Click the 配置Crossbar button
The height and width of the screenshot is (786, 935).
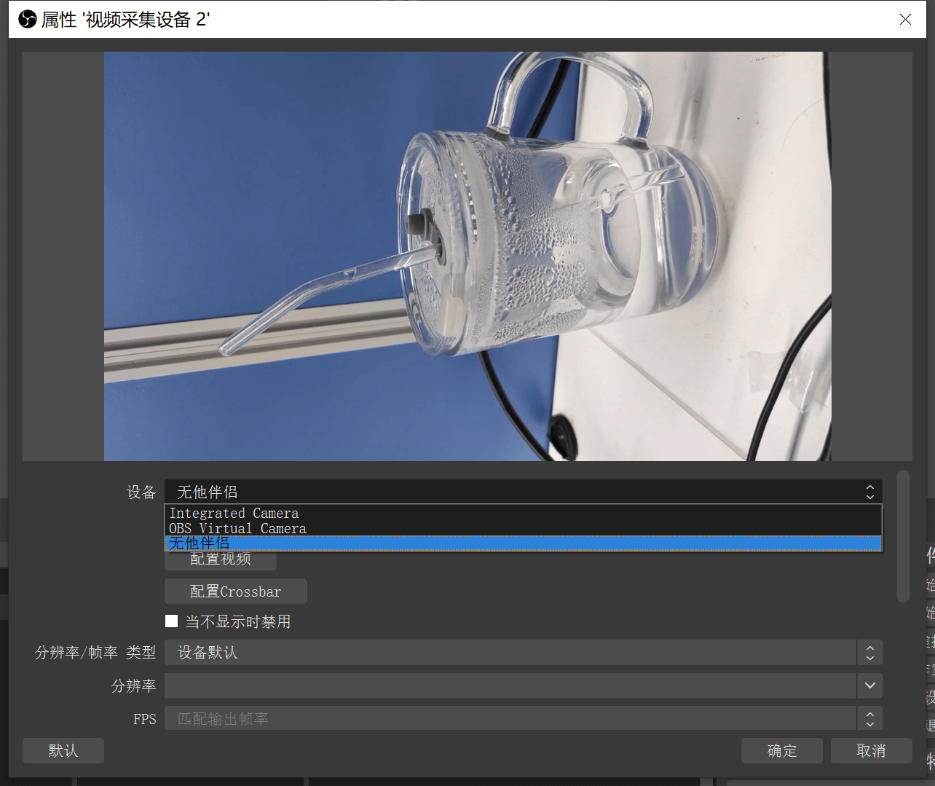(235, 592)
